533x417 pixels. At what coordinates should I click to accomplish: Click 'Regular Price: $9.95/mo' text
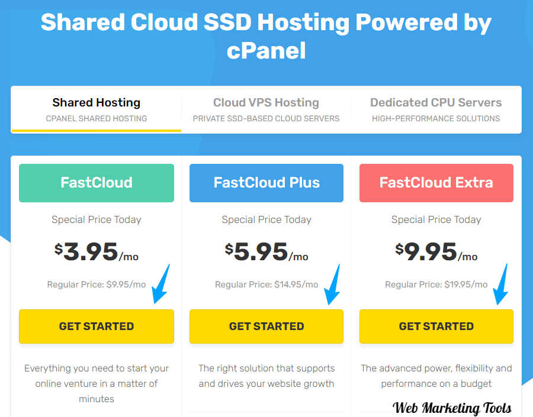[x=97, y=285]
